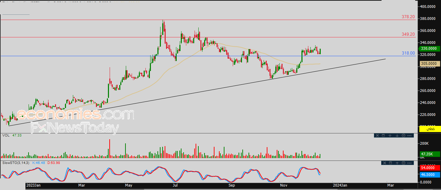Click the SlowSTO(3,14,3) indicator title
This screenshot has width=441, height=190.
click(x=16, y=163)
